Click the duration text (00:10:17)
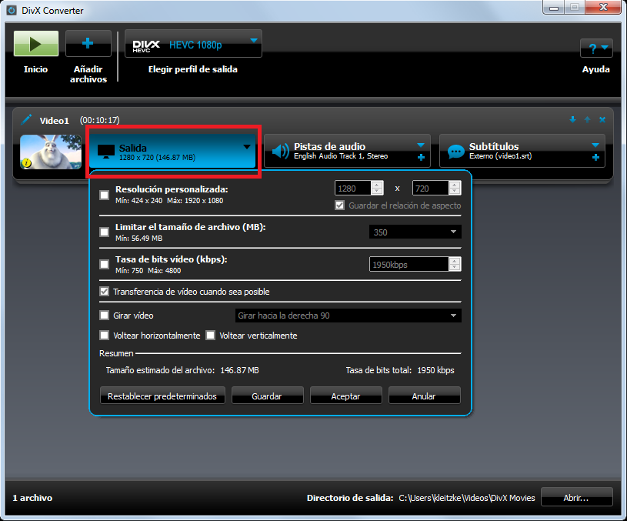Screen dimensions: 627x521 99,120
